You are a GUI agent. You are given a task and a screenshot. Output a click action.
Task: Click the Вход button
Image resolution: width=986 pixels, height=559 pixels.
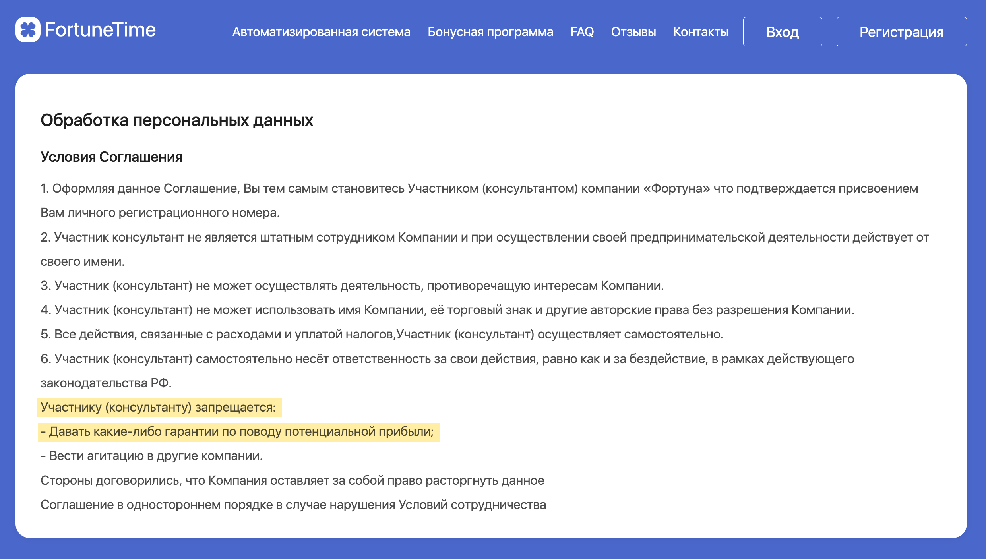(783, 32)
